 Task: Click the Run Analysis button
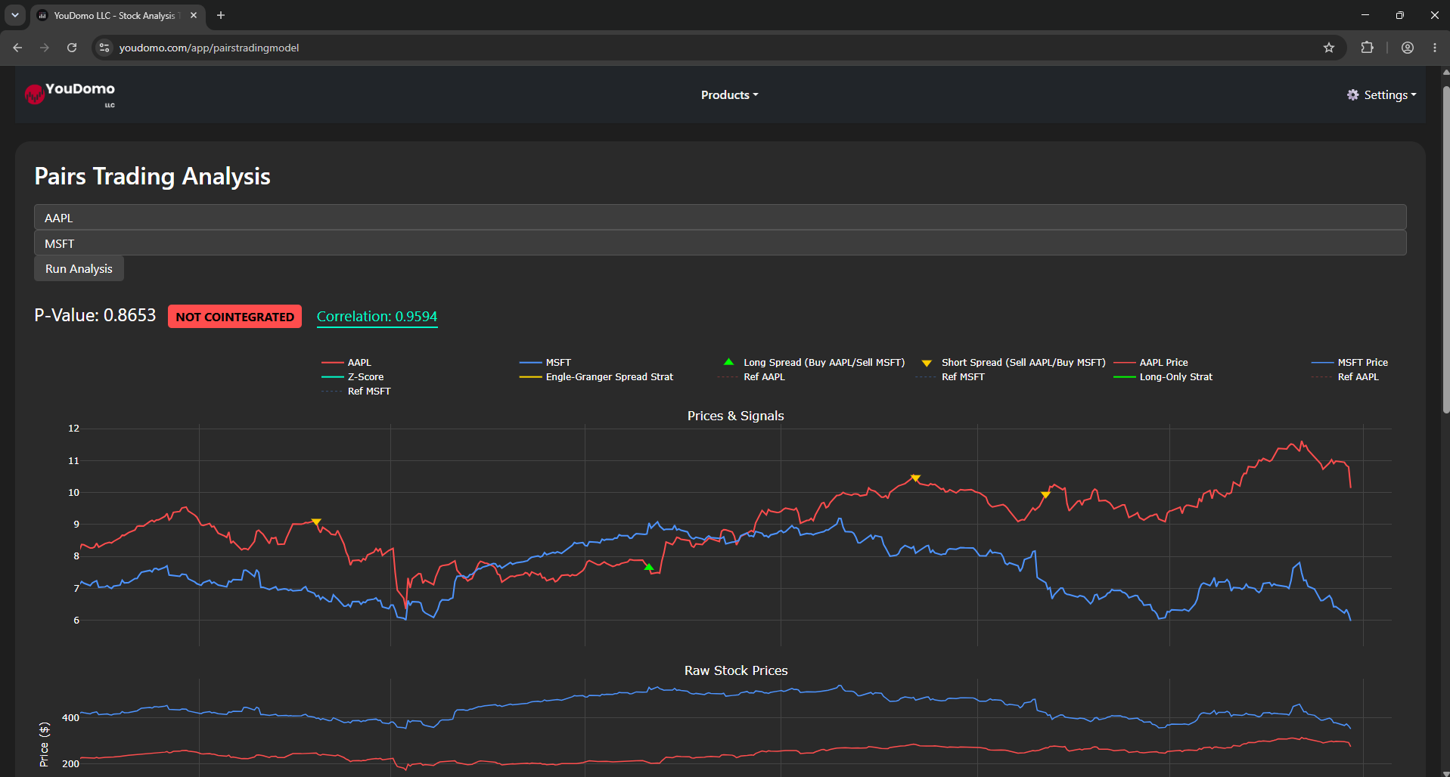pos(79,269)
